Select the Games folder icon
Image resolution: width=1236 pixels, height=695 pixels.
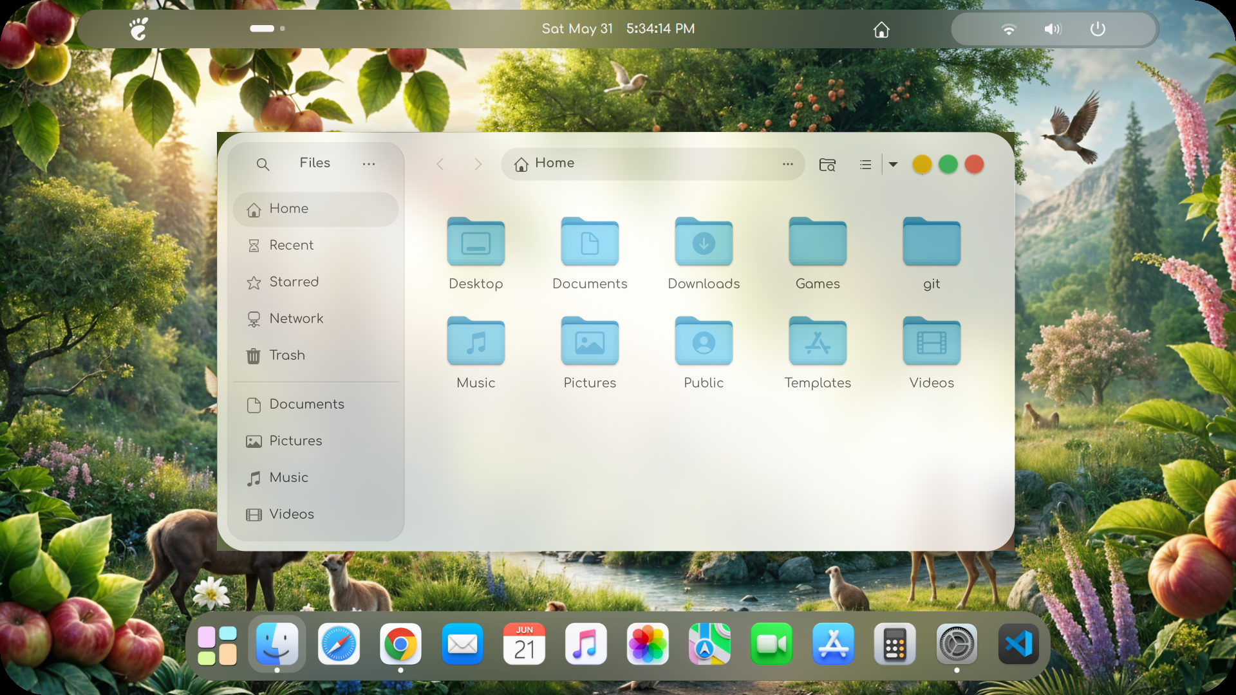click(x=818, y=241)
